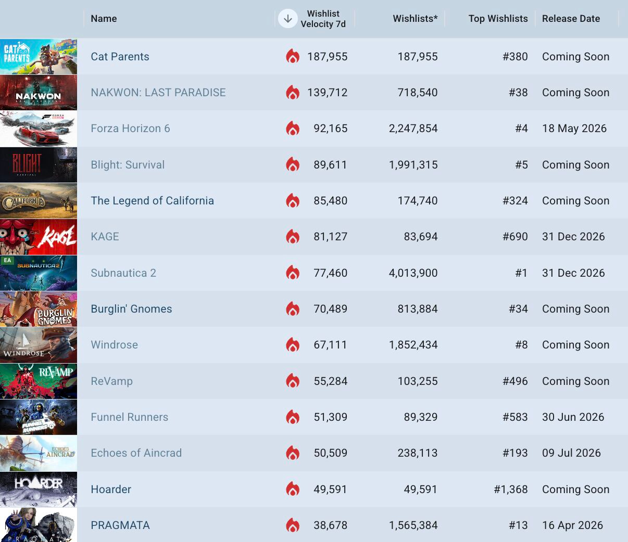Click flame icon in ReVamp row
The image size is (628, 542).
[293, 381]
